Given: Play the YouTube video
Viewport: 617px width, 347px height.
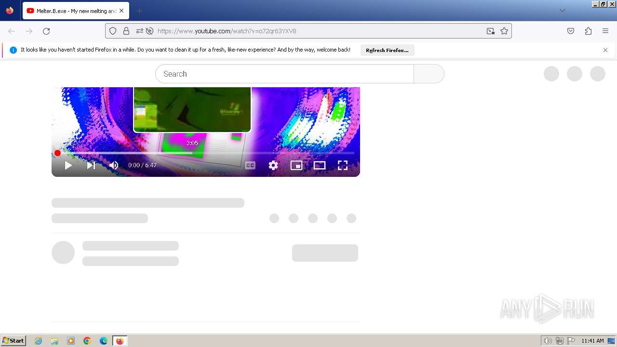Looking at the screenshot, I should (68, 165).
